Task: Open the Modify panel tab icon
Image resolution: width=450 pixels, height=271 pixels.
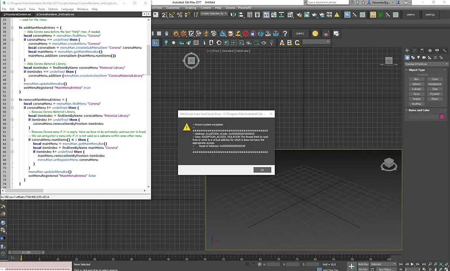Action: (415, 50)
